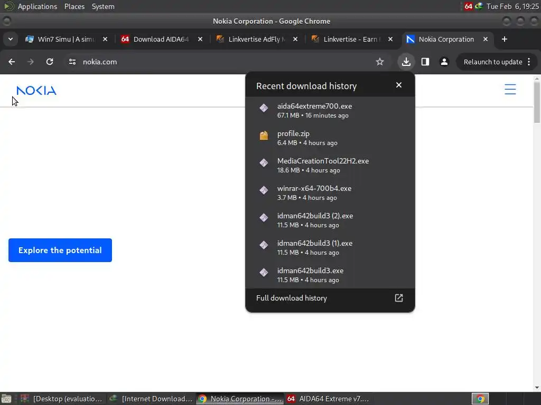Reload the nokia.com page
The image size is (541, 405).
point(50,62)
